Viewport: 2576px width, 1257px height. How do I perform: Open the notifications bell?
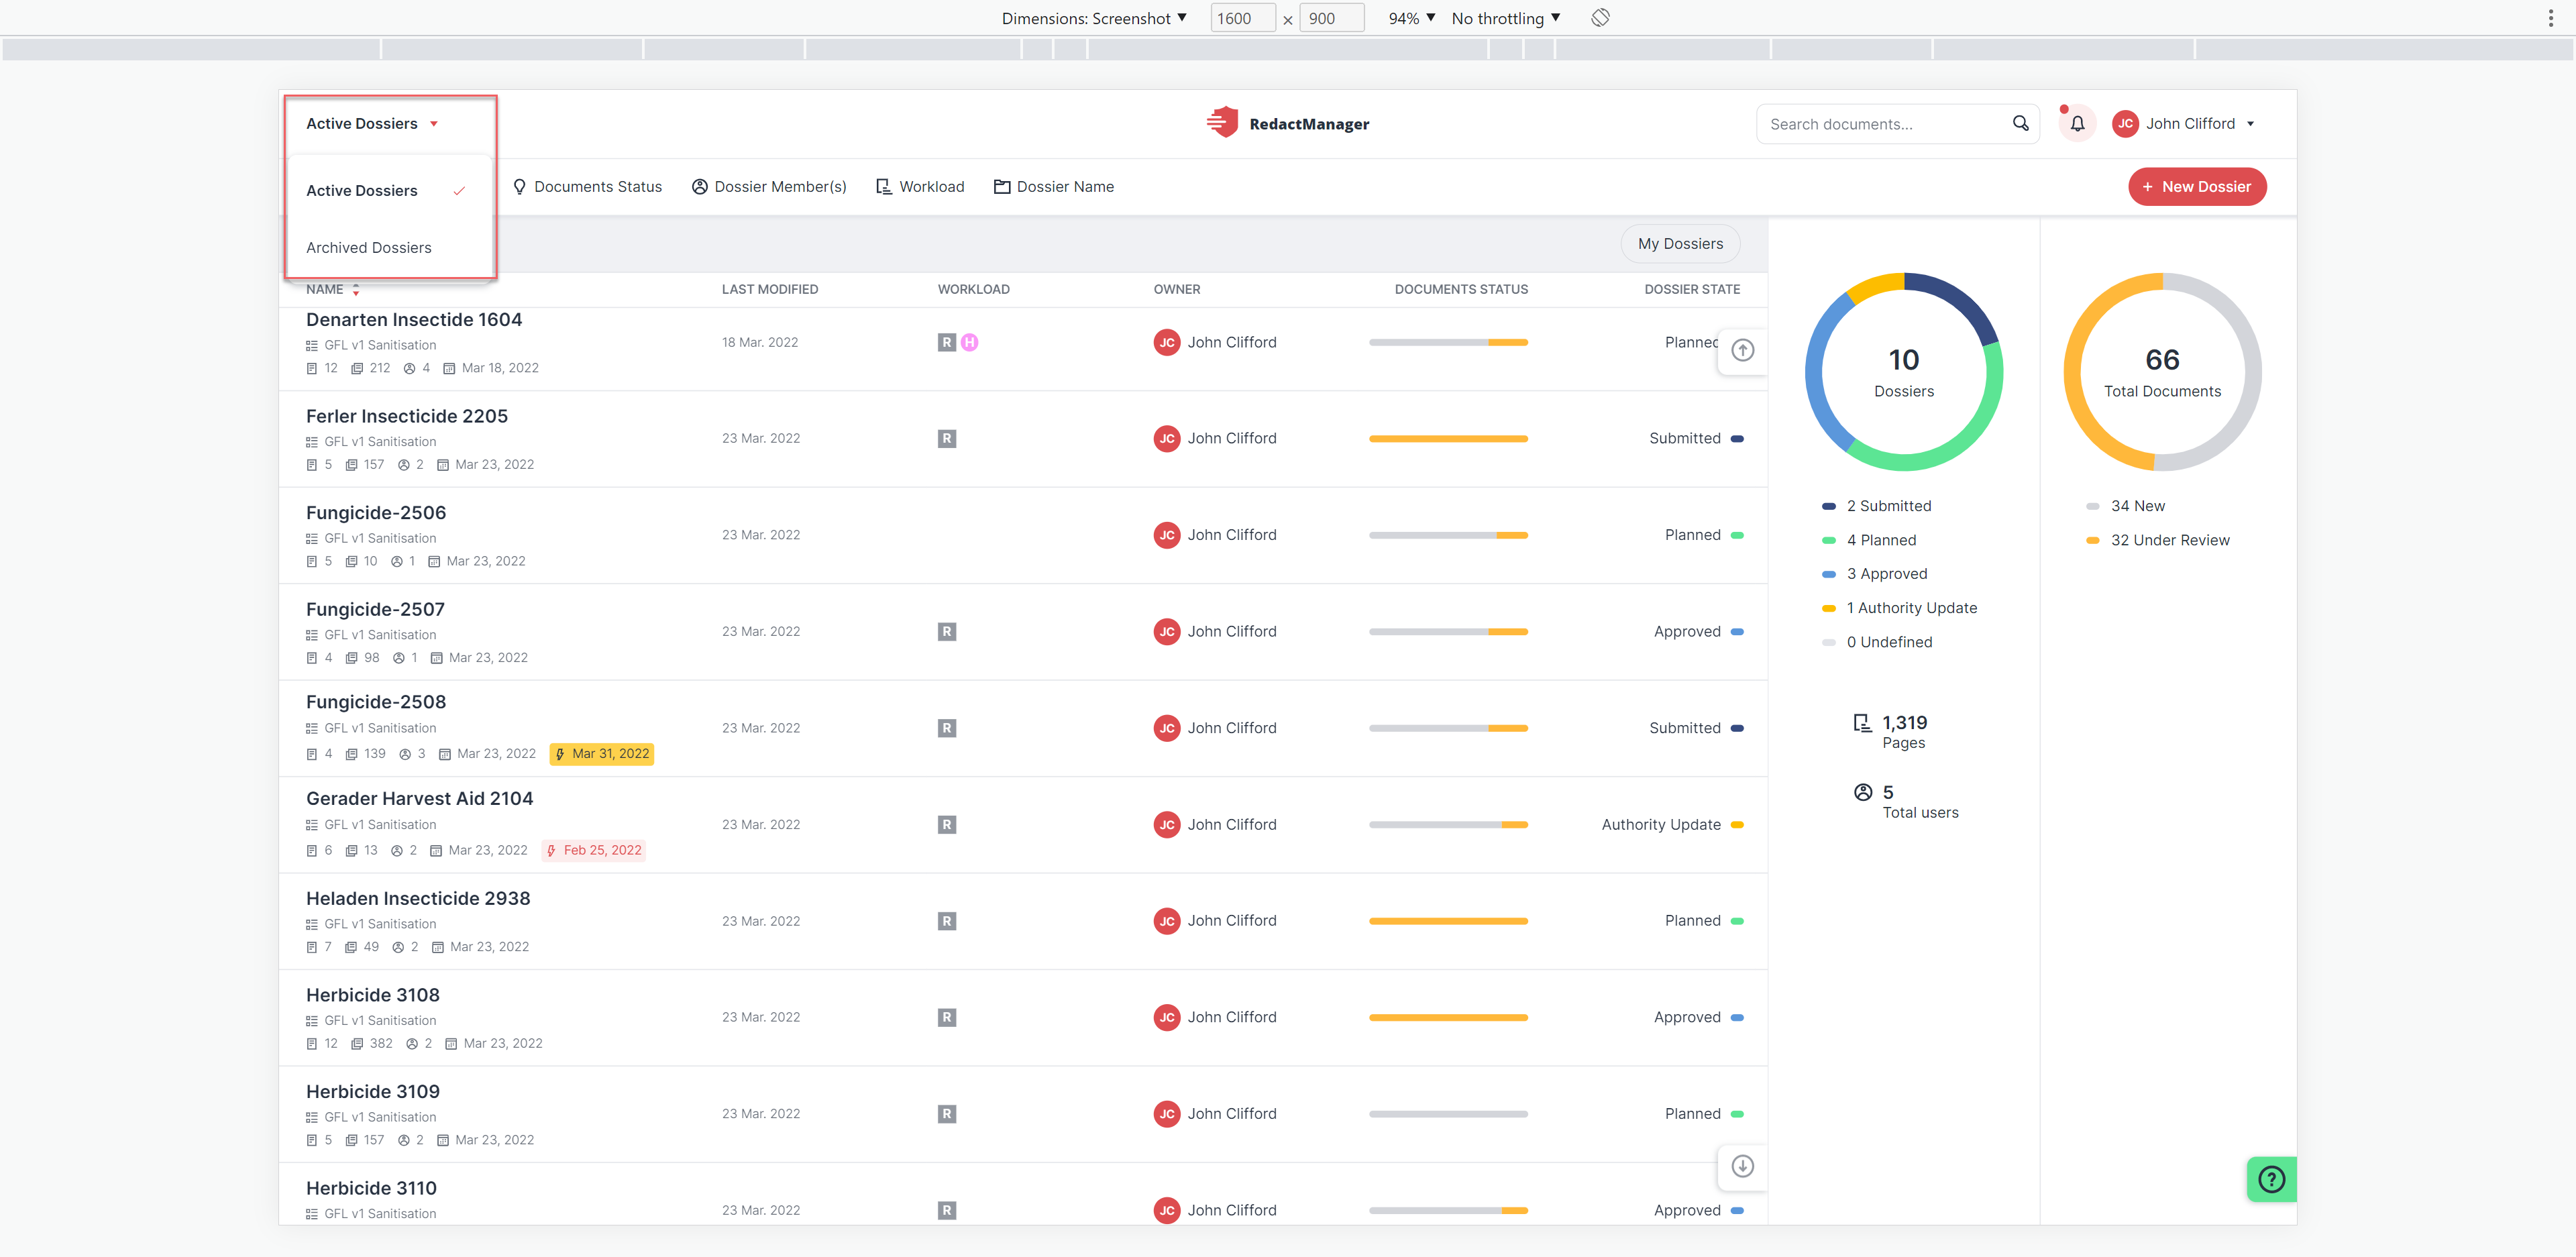pyautogui.click(x=2077, y=124)
